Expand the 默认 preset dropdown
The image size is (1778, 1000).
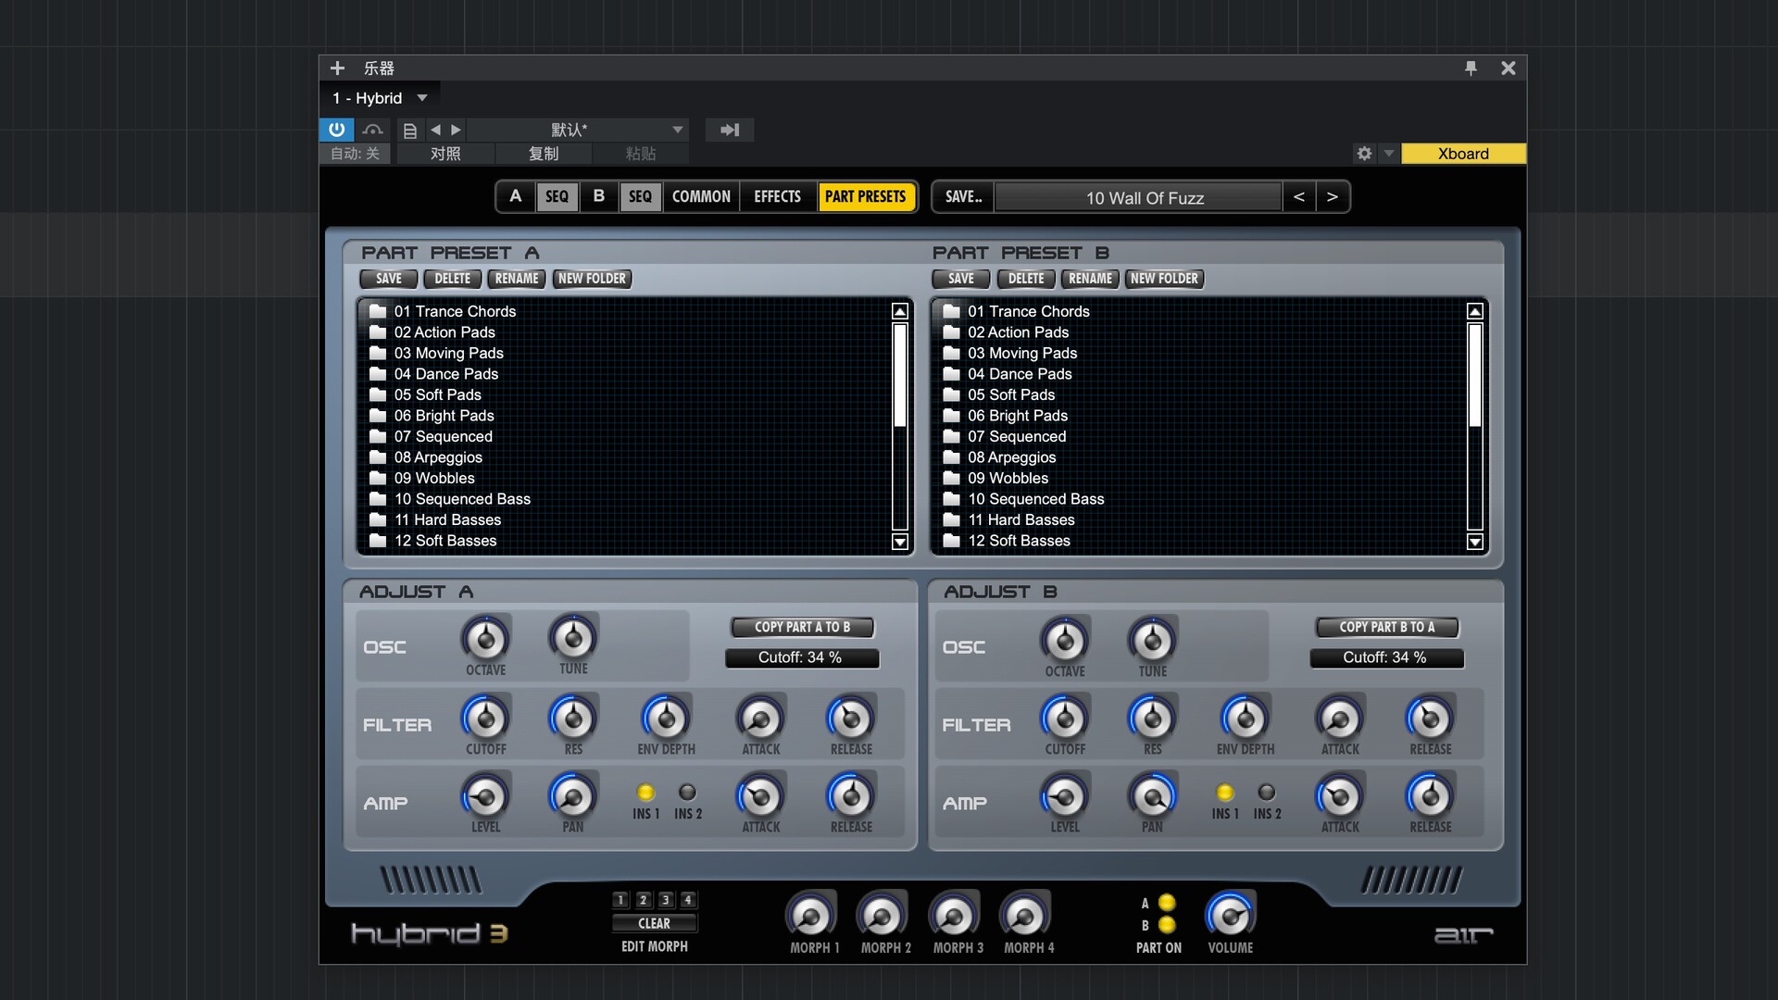(x=678, y=130)
